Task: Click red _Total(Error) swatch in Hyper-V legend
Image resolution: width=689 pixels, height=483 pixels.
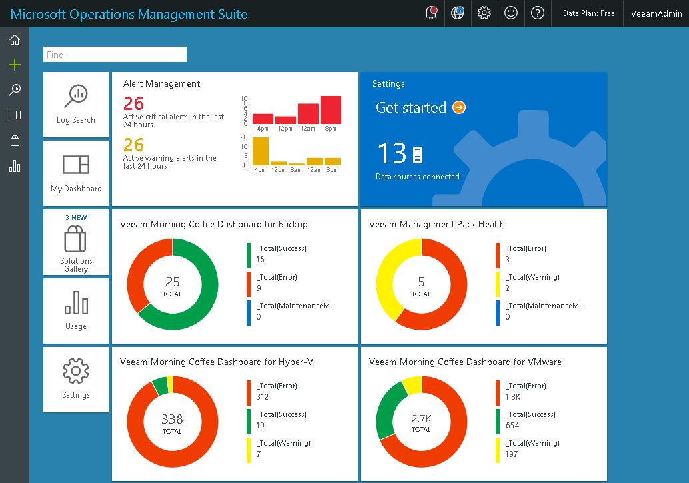Action: [x=249, y=393]
